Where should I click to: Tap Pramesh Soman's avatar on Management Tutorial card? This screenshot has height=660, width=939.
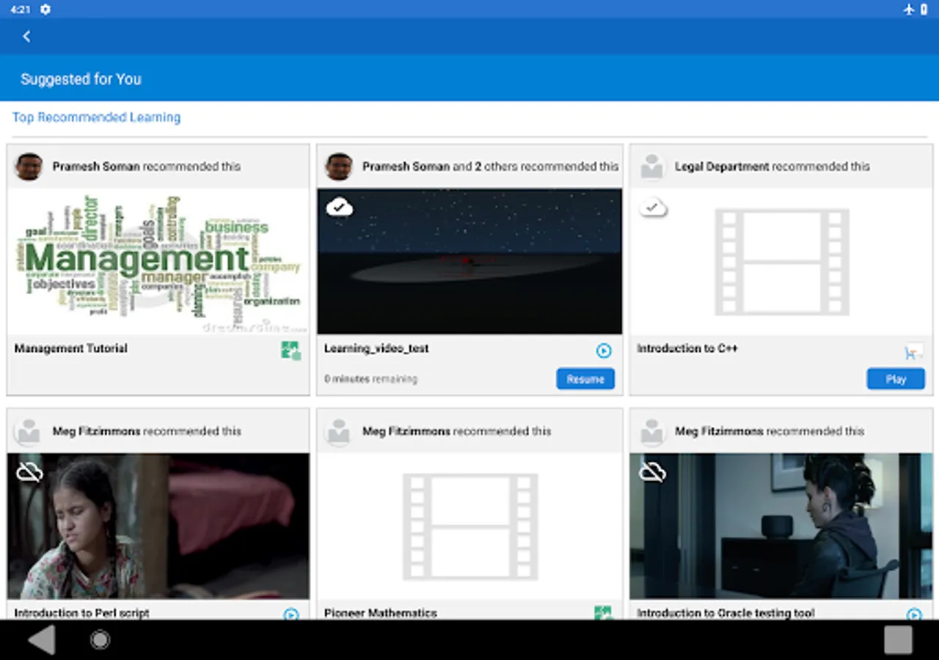click(x=29, y=167)
